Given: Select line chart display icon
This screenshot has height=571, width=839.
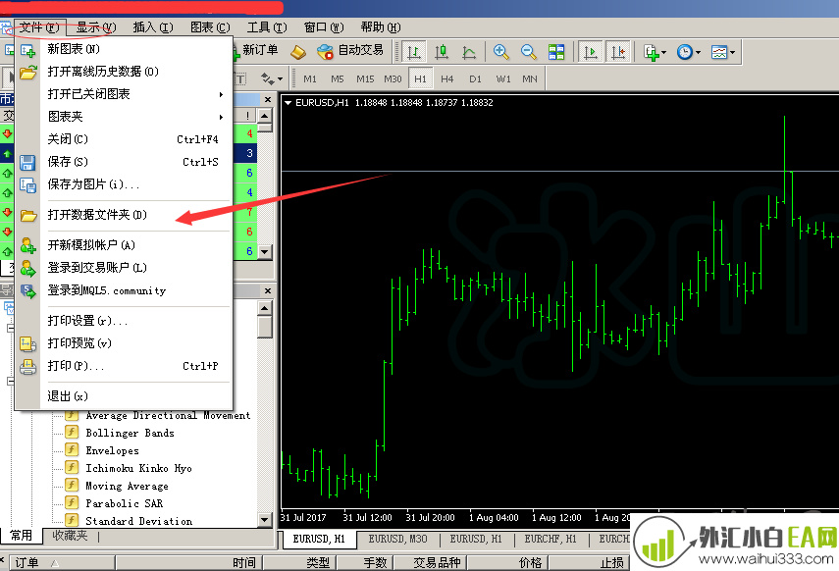Looking at the screenshot, I should point(469,52).
